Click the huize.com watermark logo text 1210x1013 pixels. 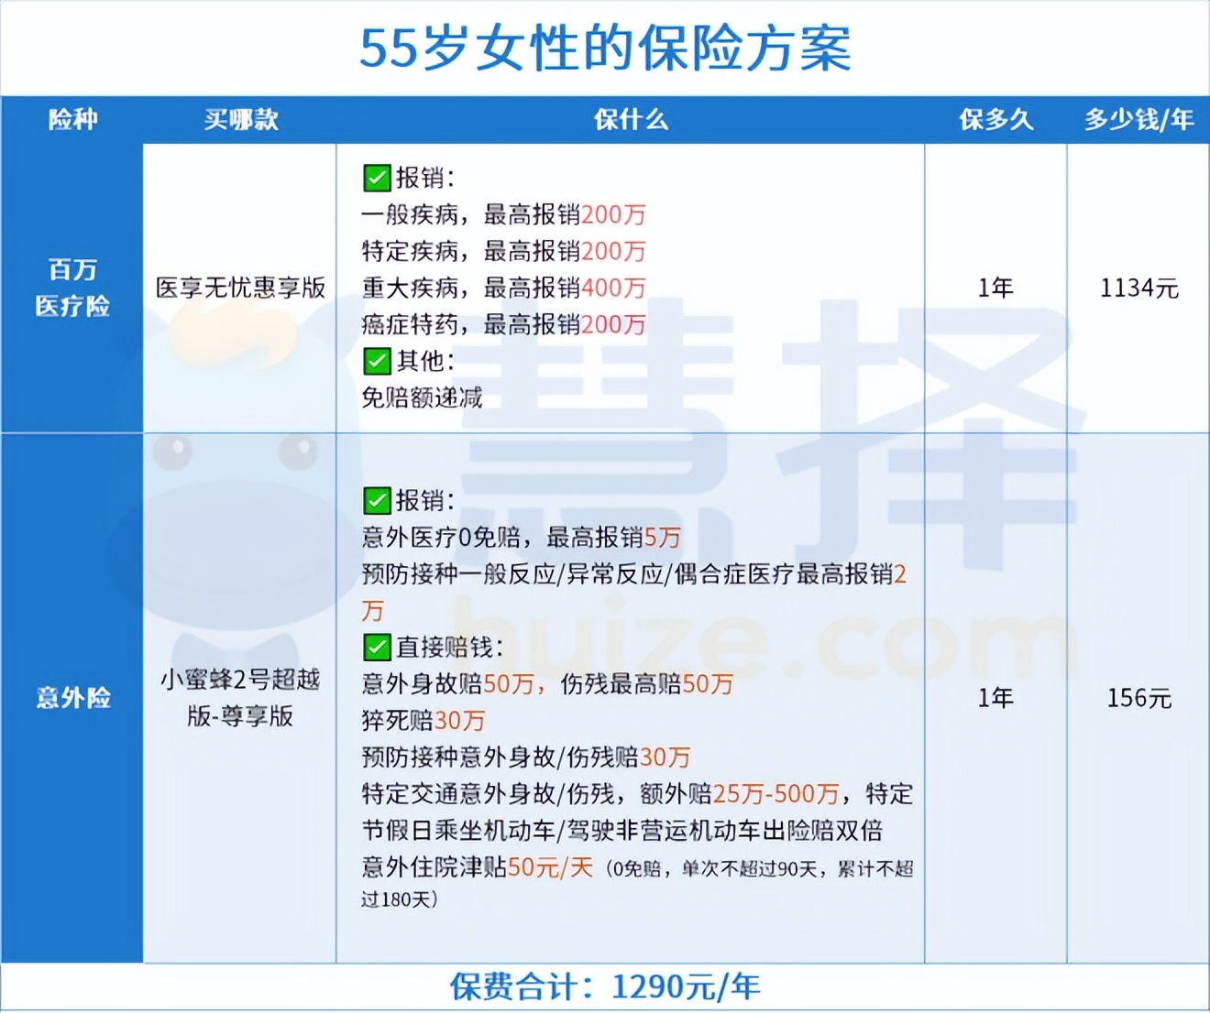pyautogui.click(x=724, y=637)
